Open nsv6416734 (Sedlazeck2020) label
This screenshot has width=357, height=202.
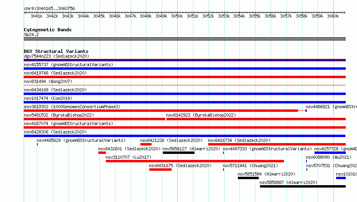point(239,140)
